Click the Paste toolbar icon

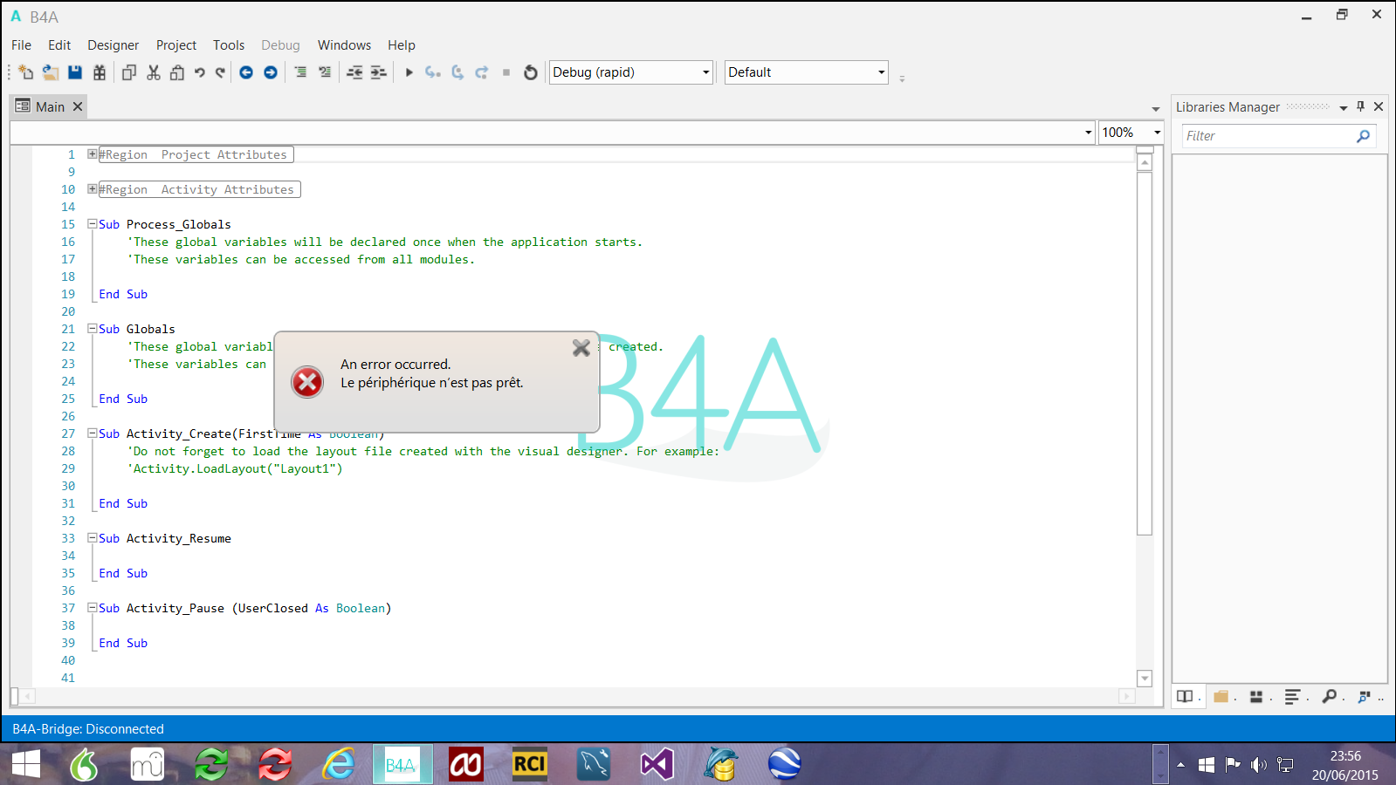pos(177,72)
